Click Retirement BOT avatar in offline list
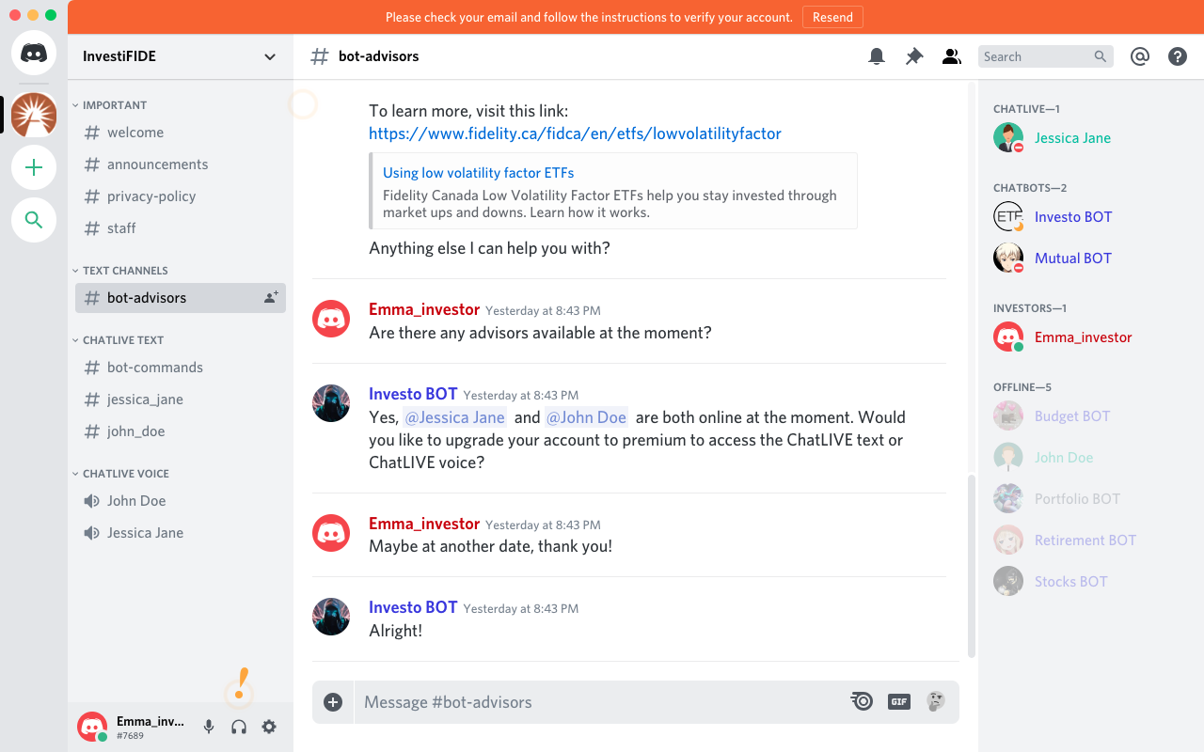 tap(1008, 540)
